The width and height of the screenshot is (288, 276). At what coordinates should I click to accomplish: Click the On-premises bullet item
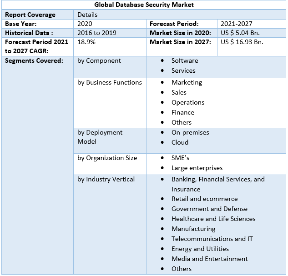click(190, 132)
